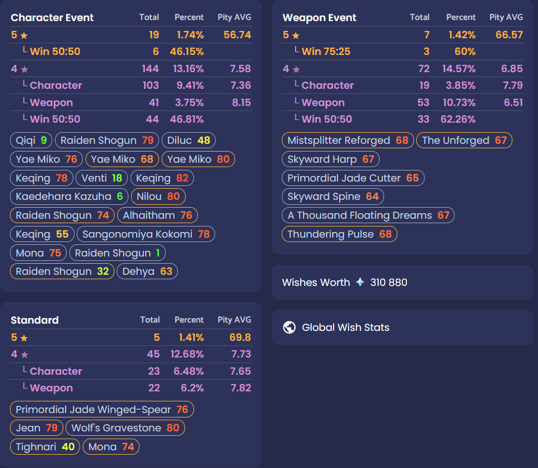The image size is (538, 468).
Task: Select the Qiqi 9 pity tag
Action: tap(31, 140)
